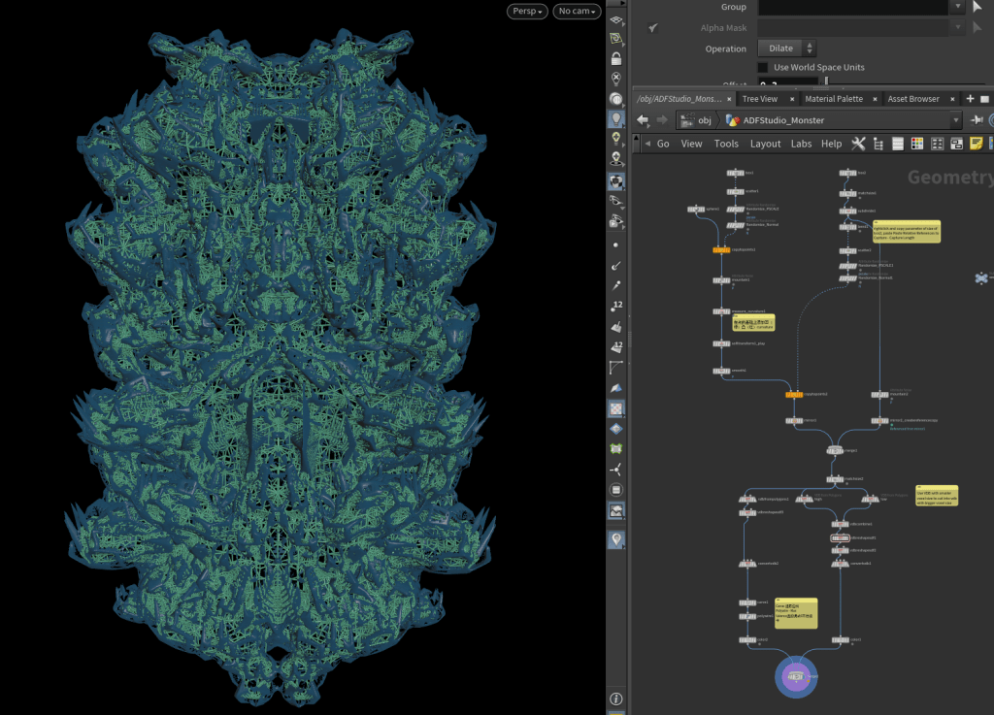Click the color palette icon in network toolbar
This screenshot has height=715, width=994.
917,144
